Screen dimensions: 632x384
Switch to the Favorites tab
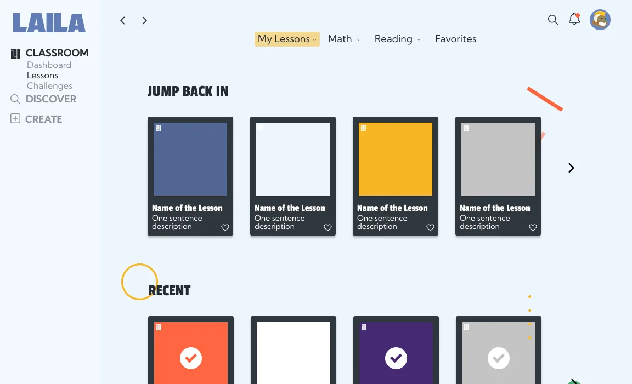(455, 39)
